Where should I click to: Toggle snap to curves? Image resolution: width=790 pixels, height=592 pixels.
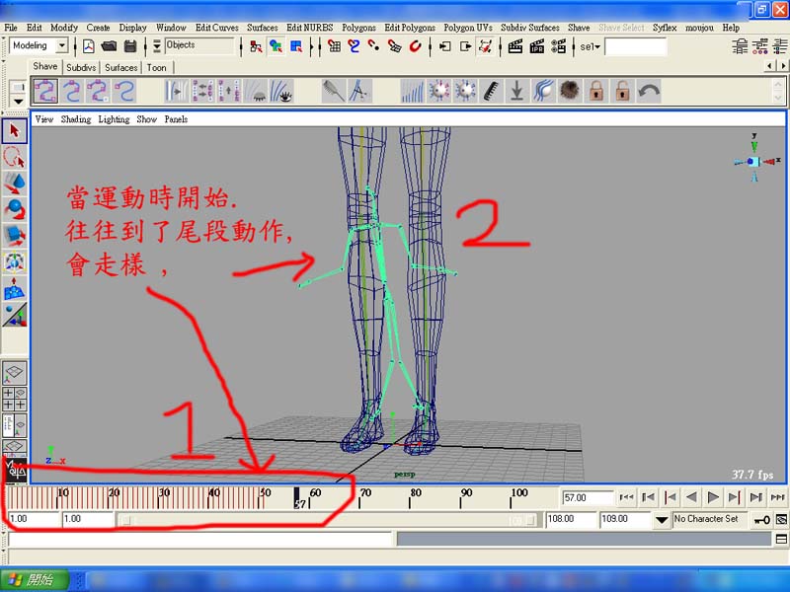tap(355, 46)
